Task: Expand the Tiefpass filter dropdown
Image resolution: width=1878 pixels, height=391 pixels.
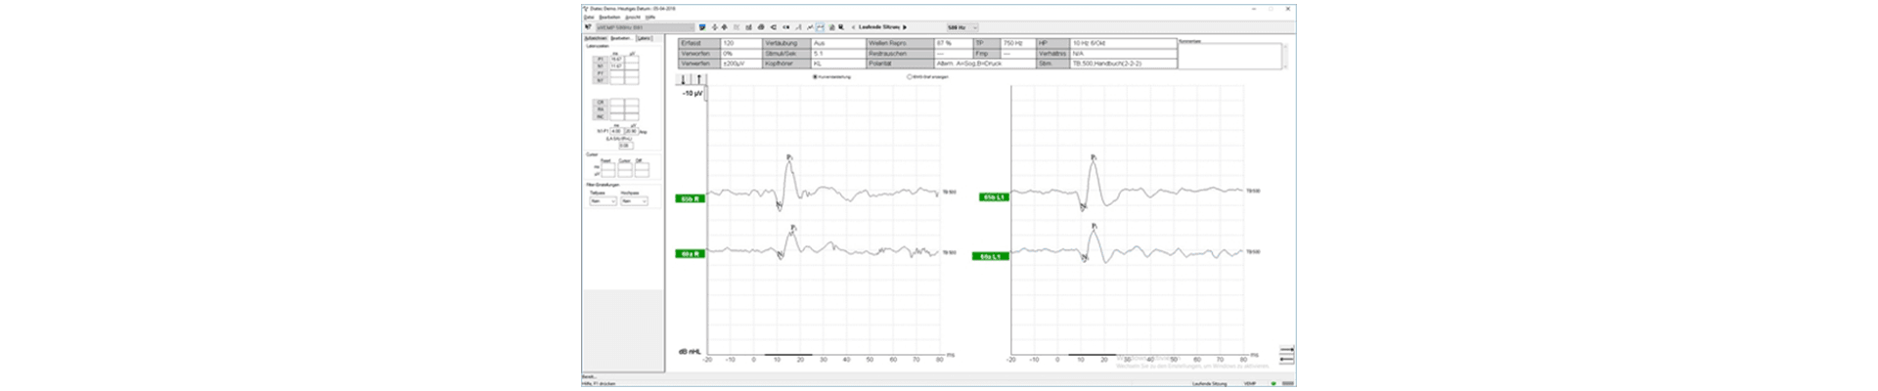Action: point(603,201)
